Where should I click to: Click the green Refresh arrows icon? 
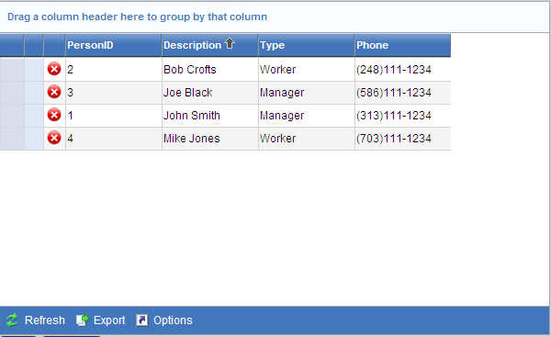coord(12,320)
